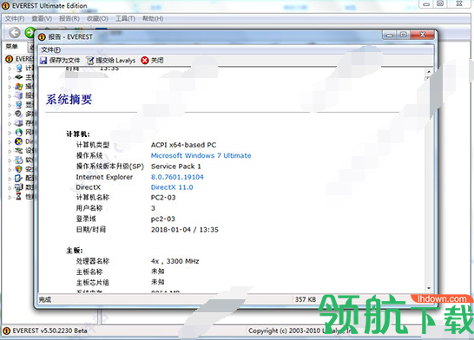Viewport: 474px width, 340px height.
Task: Select the DirectX yellow X icon in tree
Action: (x=19, y=141)
